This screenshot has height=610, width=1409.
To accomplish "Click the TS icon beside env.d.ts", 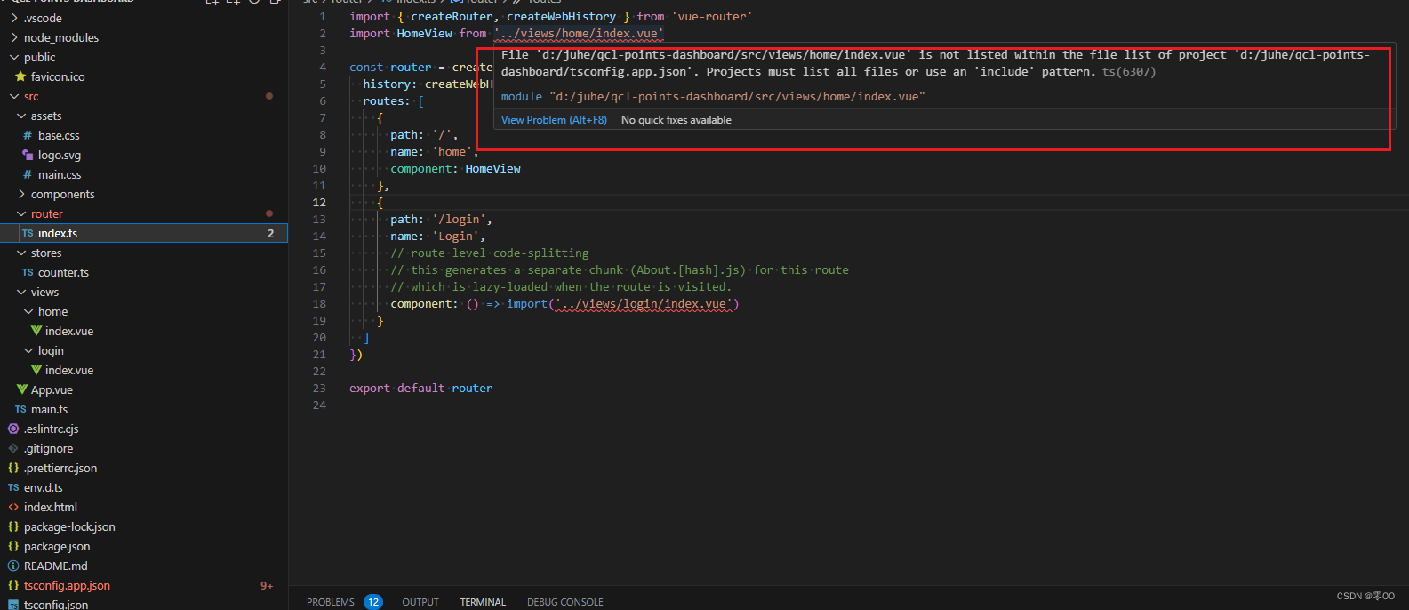I will tap(13, 487).
